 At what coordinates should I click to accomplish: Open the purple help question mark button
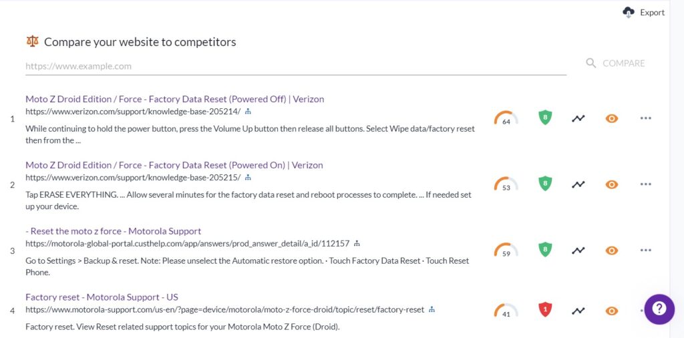[659, 309]
